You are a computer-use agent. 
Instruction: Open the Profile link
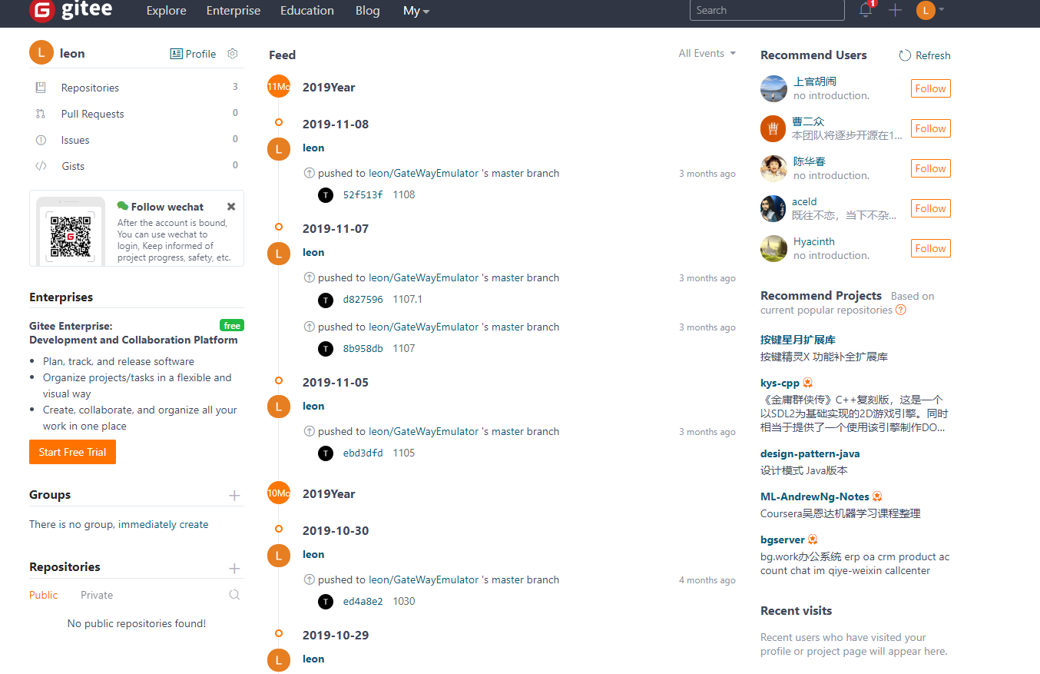pos(193,54)
